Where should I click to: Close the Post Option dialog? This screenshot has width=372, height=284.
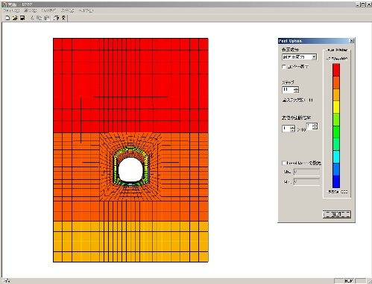click(x=351, y=41)
